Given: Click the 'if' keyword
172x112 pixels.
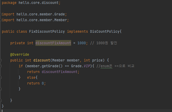Looking at the screenshot, I should click(21, 66).
